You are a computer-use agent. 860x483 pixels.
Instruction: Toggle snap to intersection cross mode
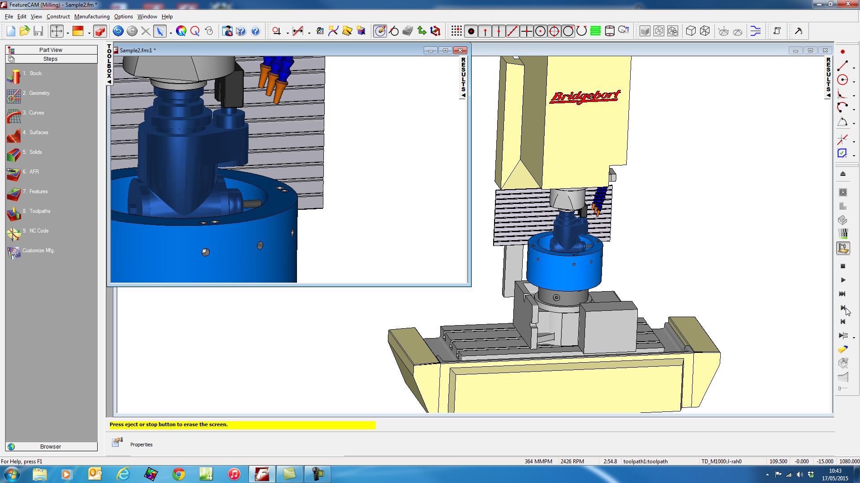[526, 31]
